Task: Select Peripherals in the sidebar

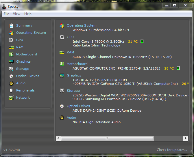Action: click(25, 90)
